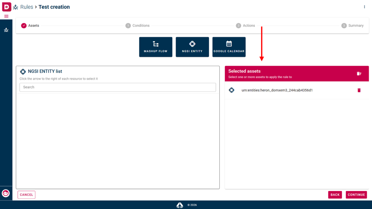372x209 pixels.
Task: Delete all selected assets with the sweep icon
Action: [359, 74]
